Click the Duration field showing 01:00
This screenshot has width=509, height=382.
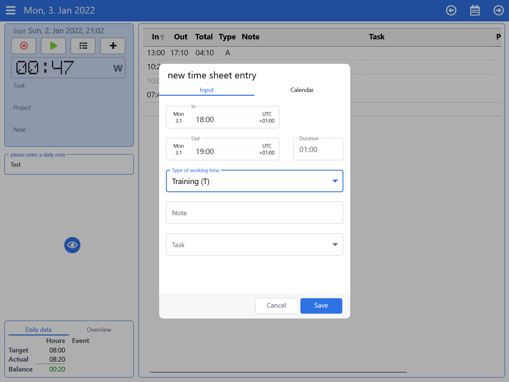click(318, 149)
